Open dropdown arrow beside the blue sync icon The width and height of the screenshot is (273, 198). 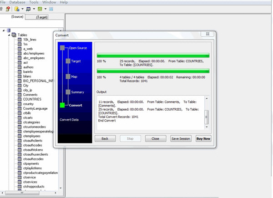pos(34,9)
